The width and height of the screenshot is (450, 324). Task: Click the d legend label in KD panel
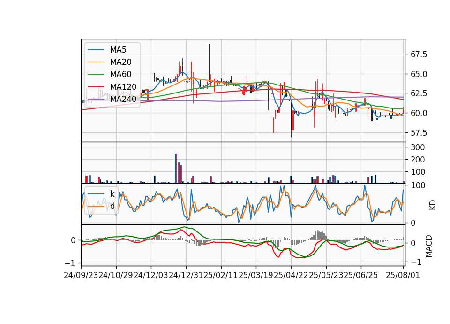[x=112, y=206]
